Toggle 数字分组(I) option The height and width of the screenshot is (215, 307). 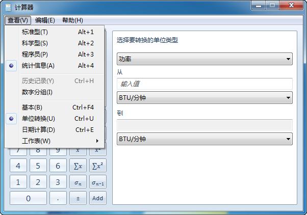click(x=55, y=92)
